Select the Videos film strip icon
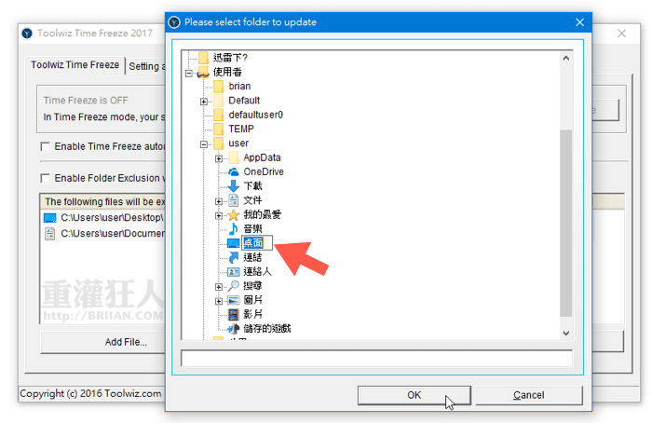 233,314
